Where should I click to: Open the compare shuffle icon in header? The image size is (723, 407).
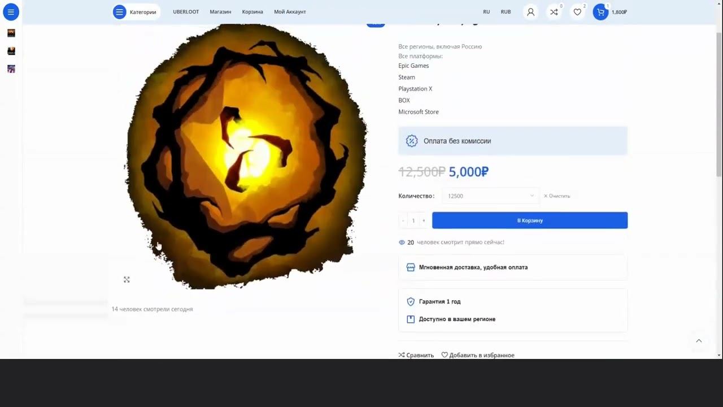click(x=554, y=12)
